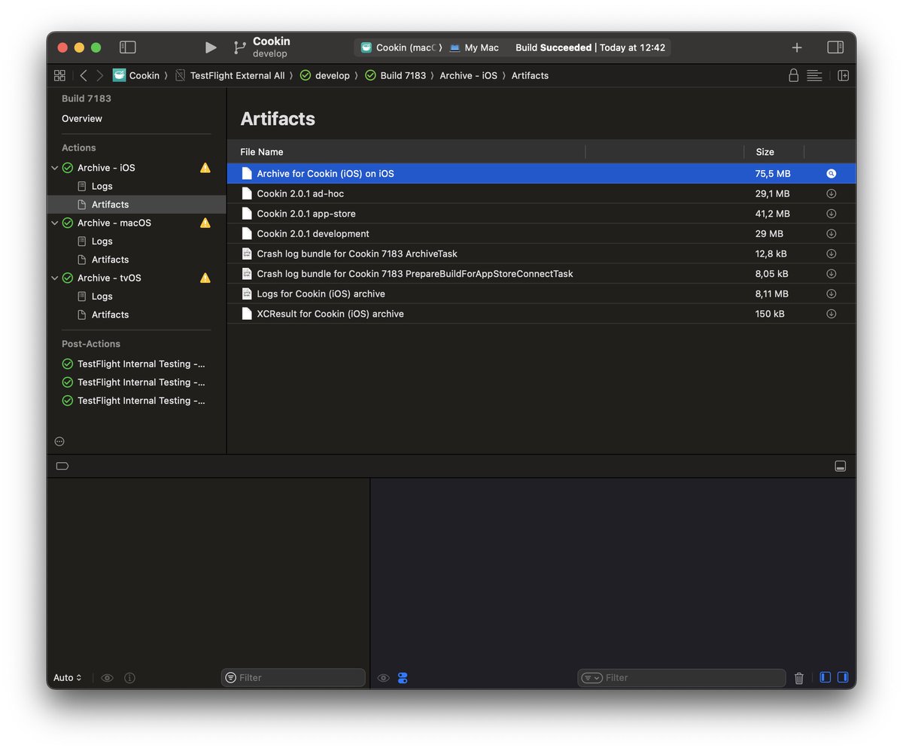Open Archive - iOS breadcrumb item
903x751 pixels.
coord(468,75)
